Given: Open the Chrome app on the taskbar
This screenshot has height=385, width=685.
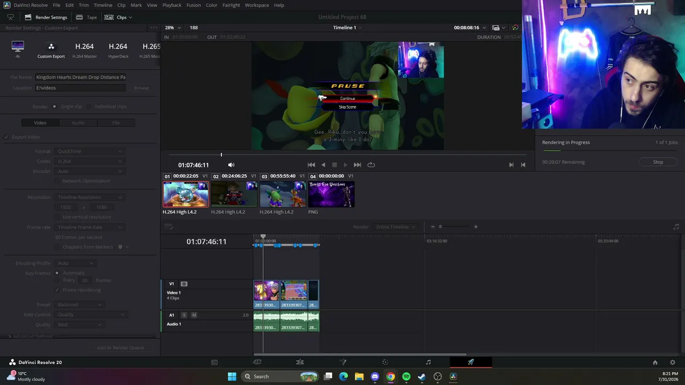Looking at the screenshot, I should coord(391,376).
